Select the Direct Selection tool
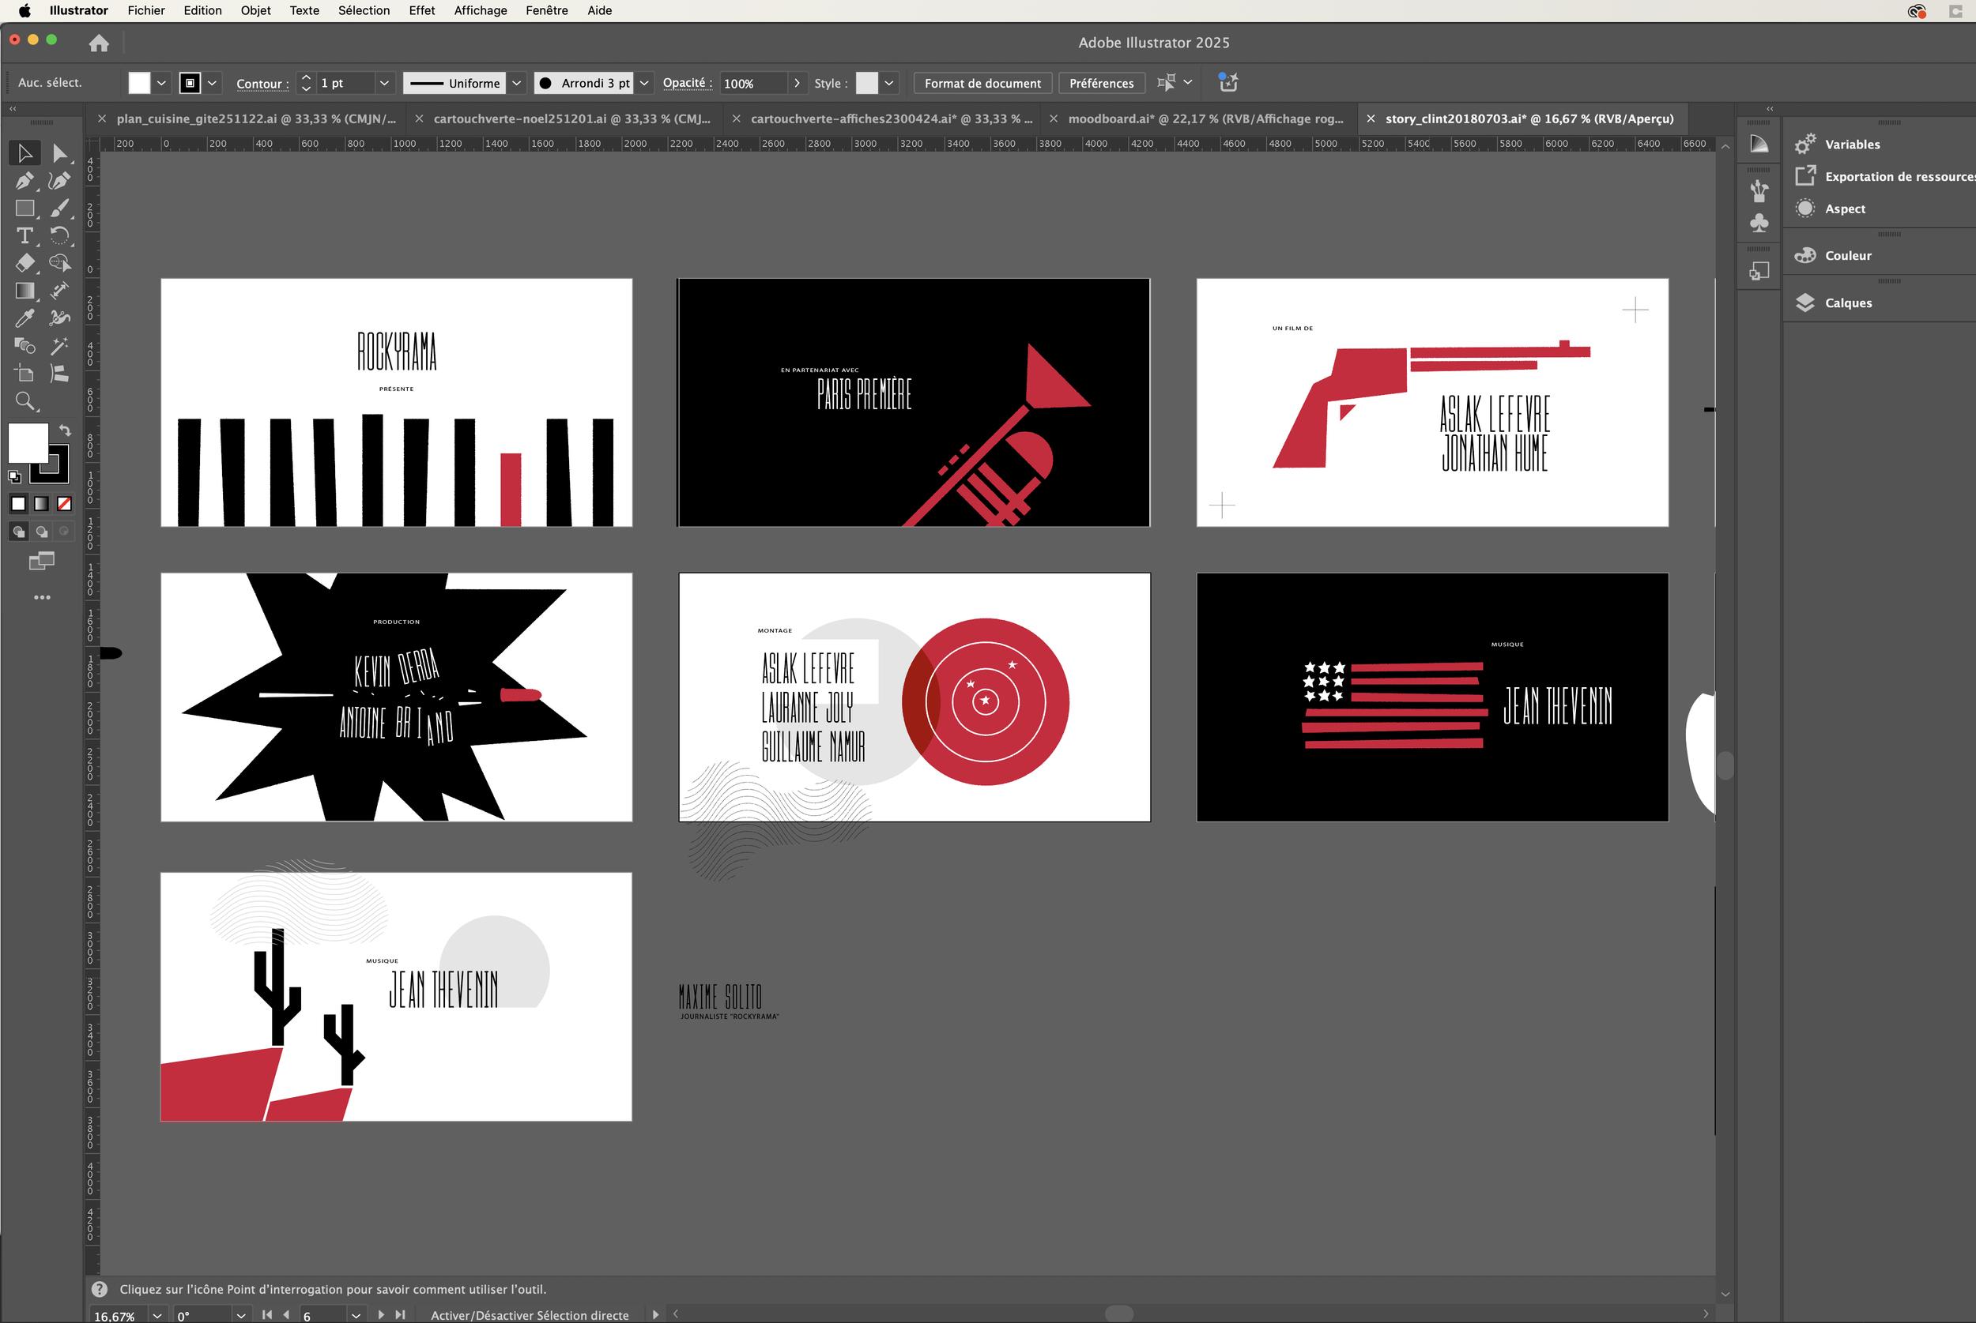 [x=59, y=153]
